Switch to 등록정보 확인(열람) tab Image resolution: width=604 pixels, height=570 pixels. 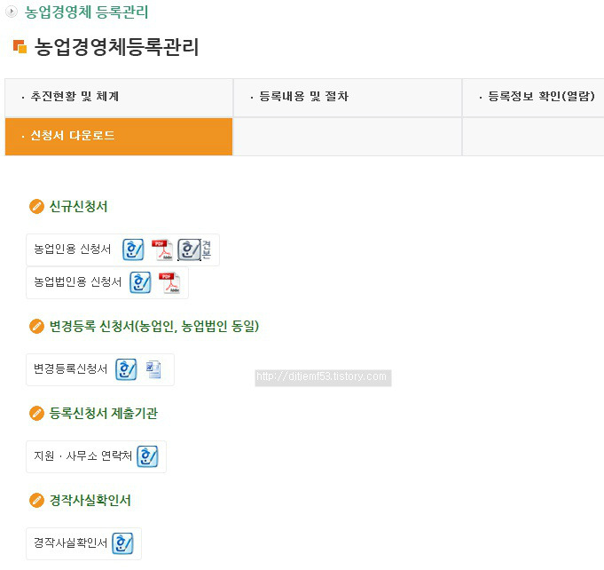tap(534, 98)
